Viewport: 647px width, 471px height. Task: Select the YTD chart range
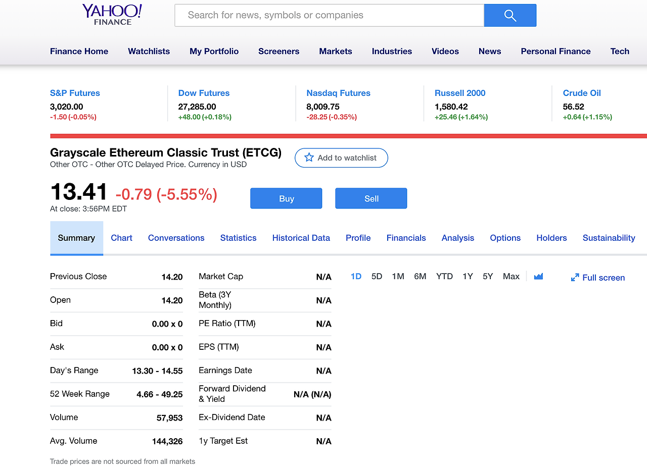(x=444, y=276)
